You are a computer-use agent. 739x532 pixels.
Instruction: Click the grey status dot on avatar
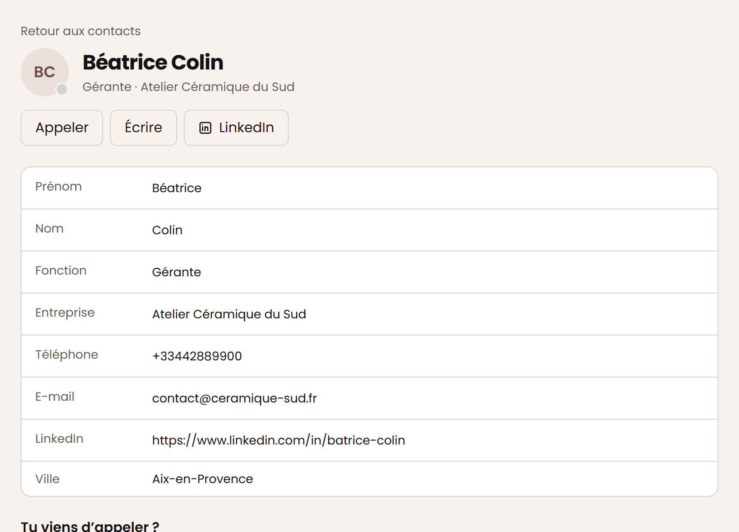[62, 89]
